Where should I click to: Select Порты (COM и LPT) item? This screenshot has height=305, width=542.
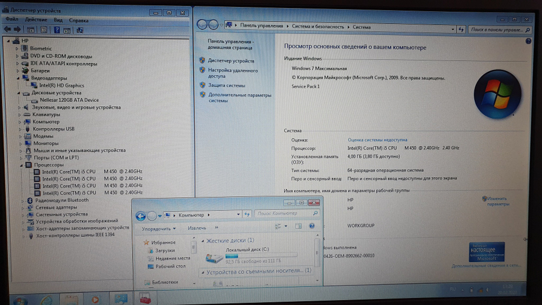[56, 158]
